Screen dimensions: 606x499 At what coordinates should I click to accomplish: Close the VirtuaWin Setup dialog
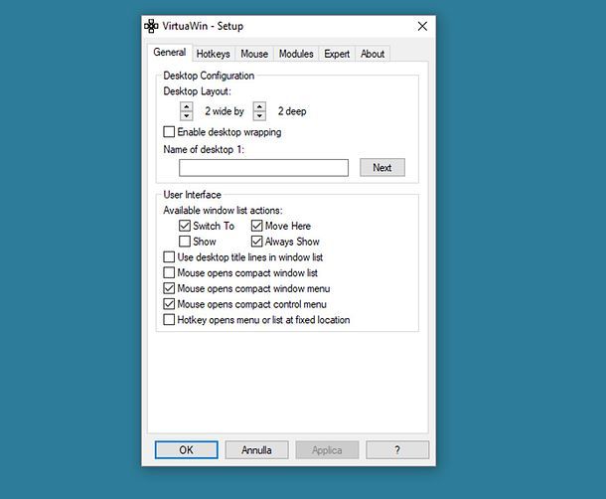click(422, 26)
